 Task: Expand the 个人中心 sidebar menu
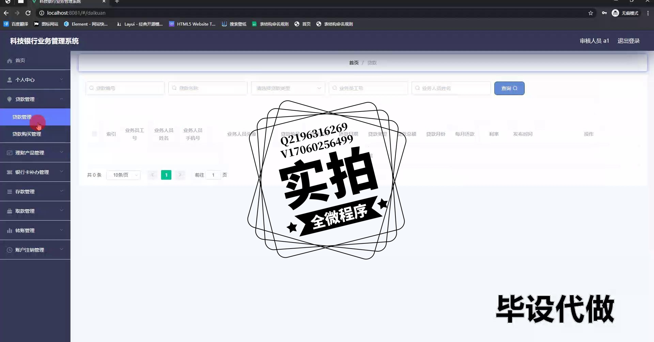point(35,80)
